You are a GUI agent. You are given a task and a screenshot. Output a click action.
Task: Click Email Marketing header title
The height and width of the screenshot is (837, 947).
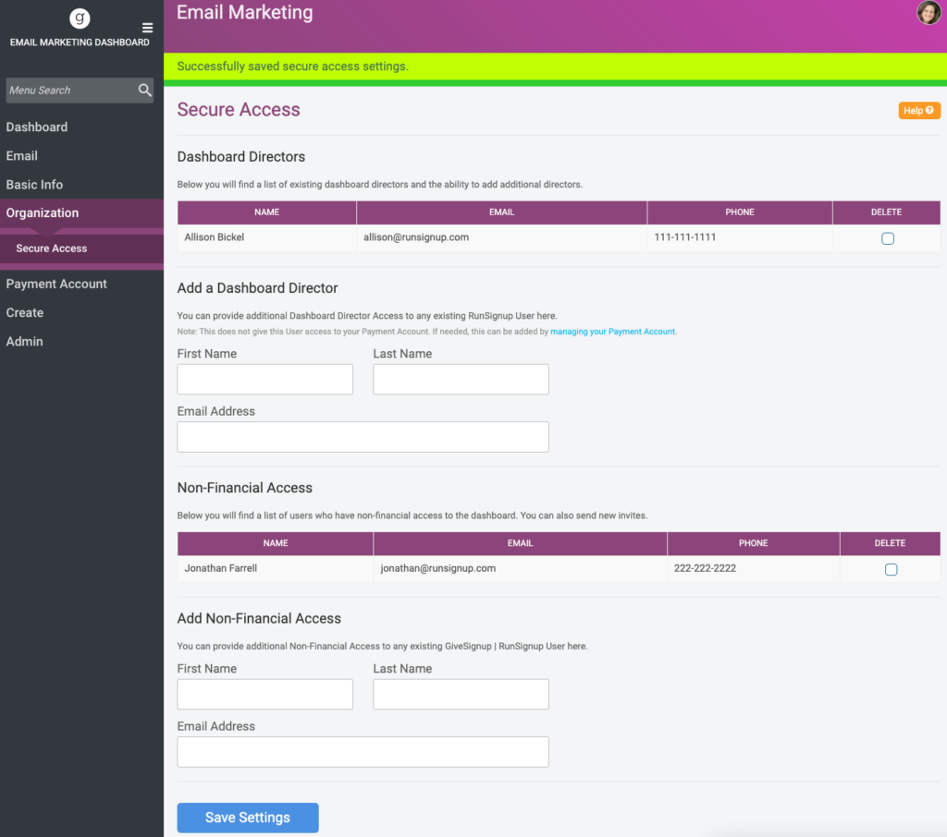point(244,13)
